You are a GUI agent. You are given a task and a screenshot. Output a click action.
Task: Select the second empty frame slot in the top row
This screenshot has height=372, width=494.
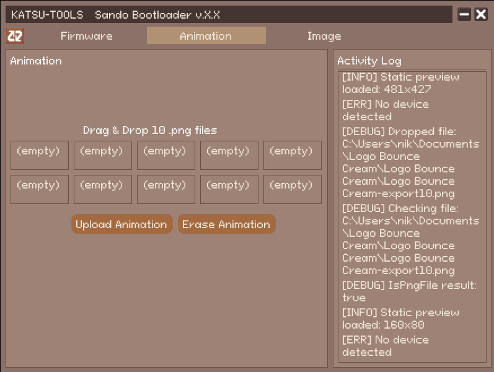click(x=103, y=155)
